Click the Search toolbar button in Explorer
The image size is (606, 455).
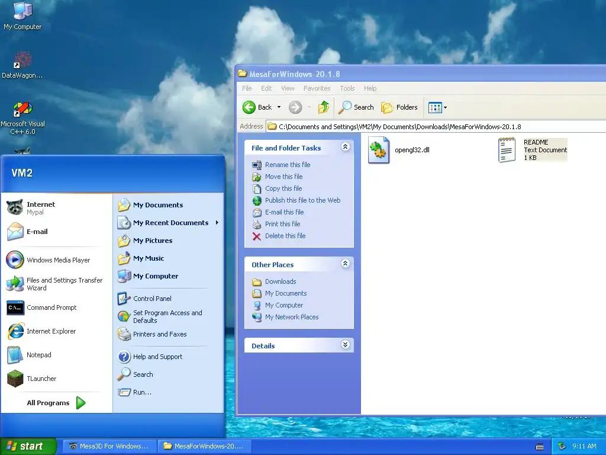coord(356,107)
